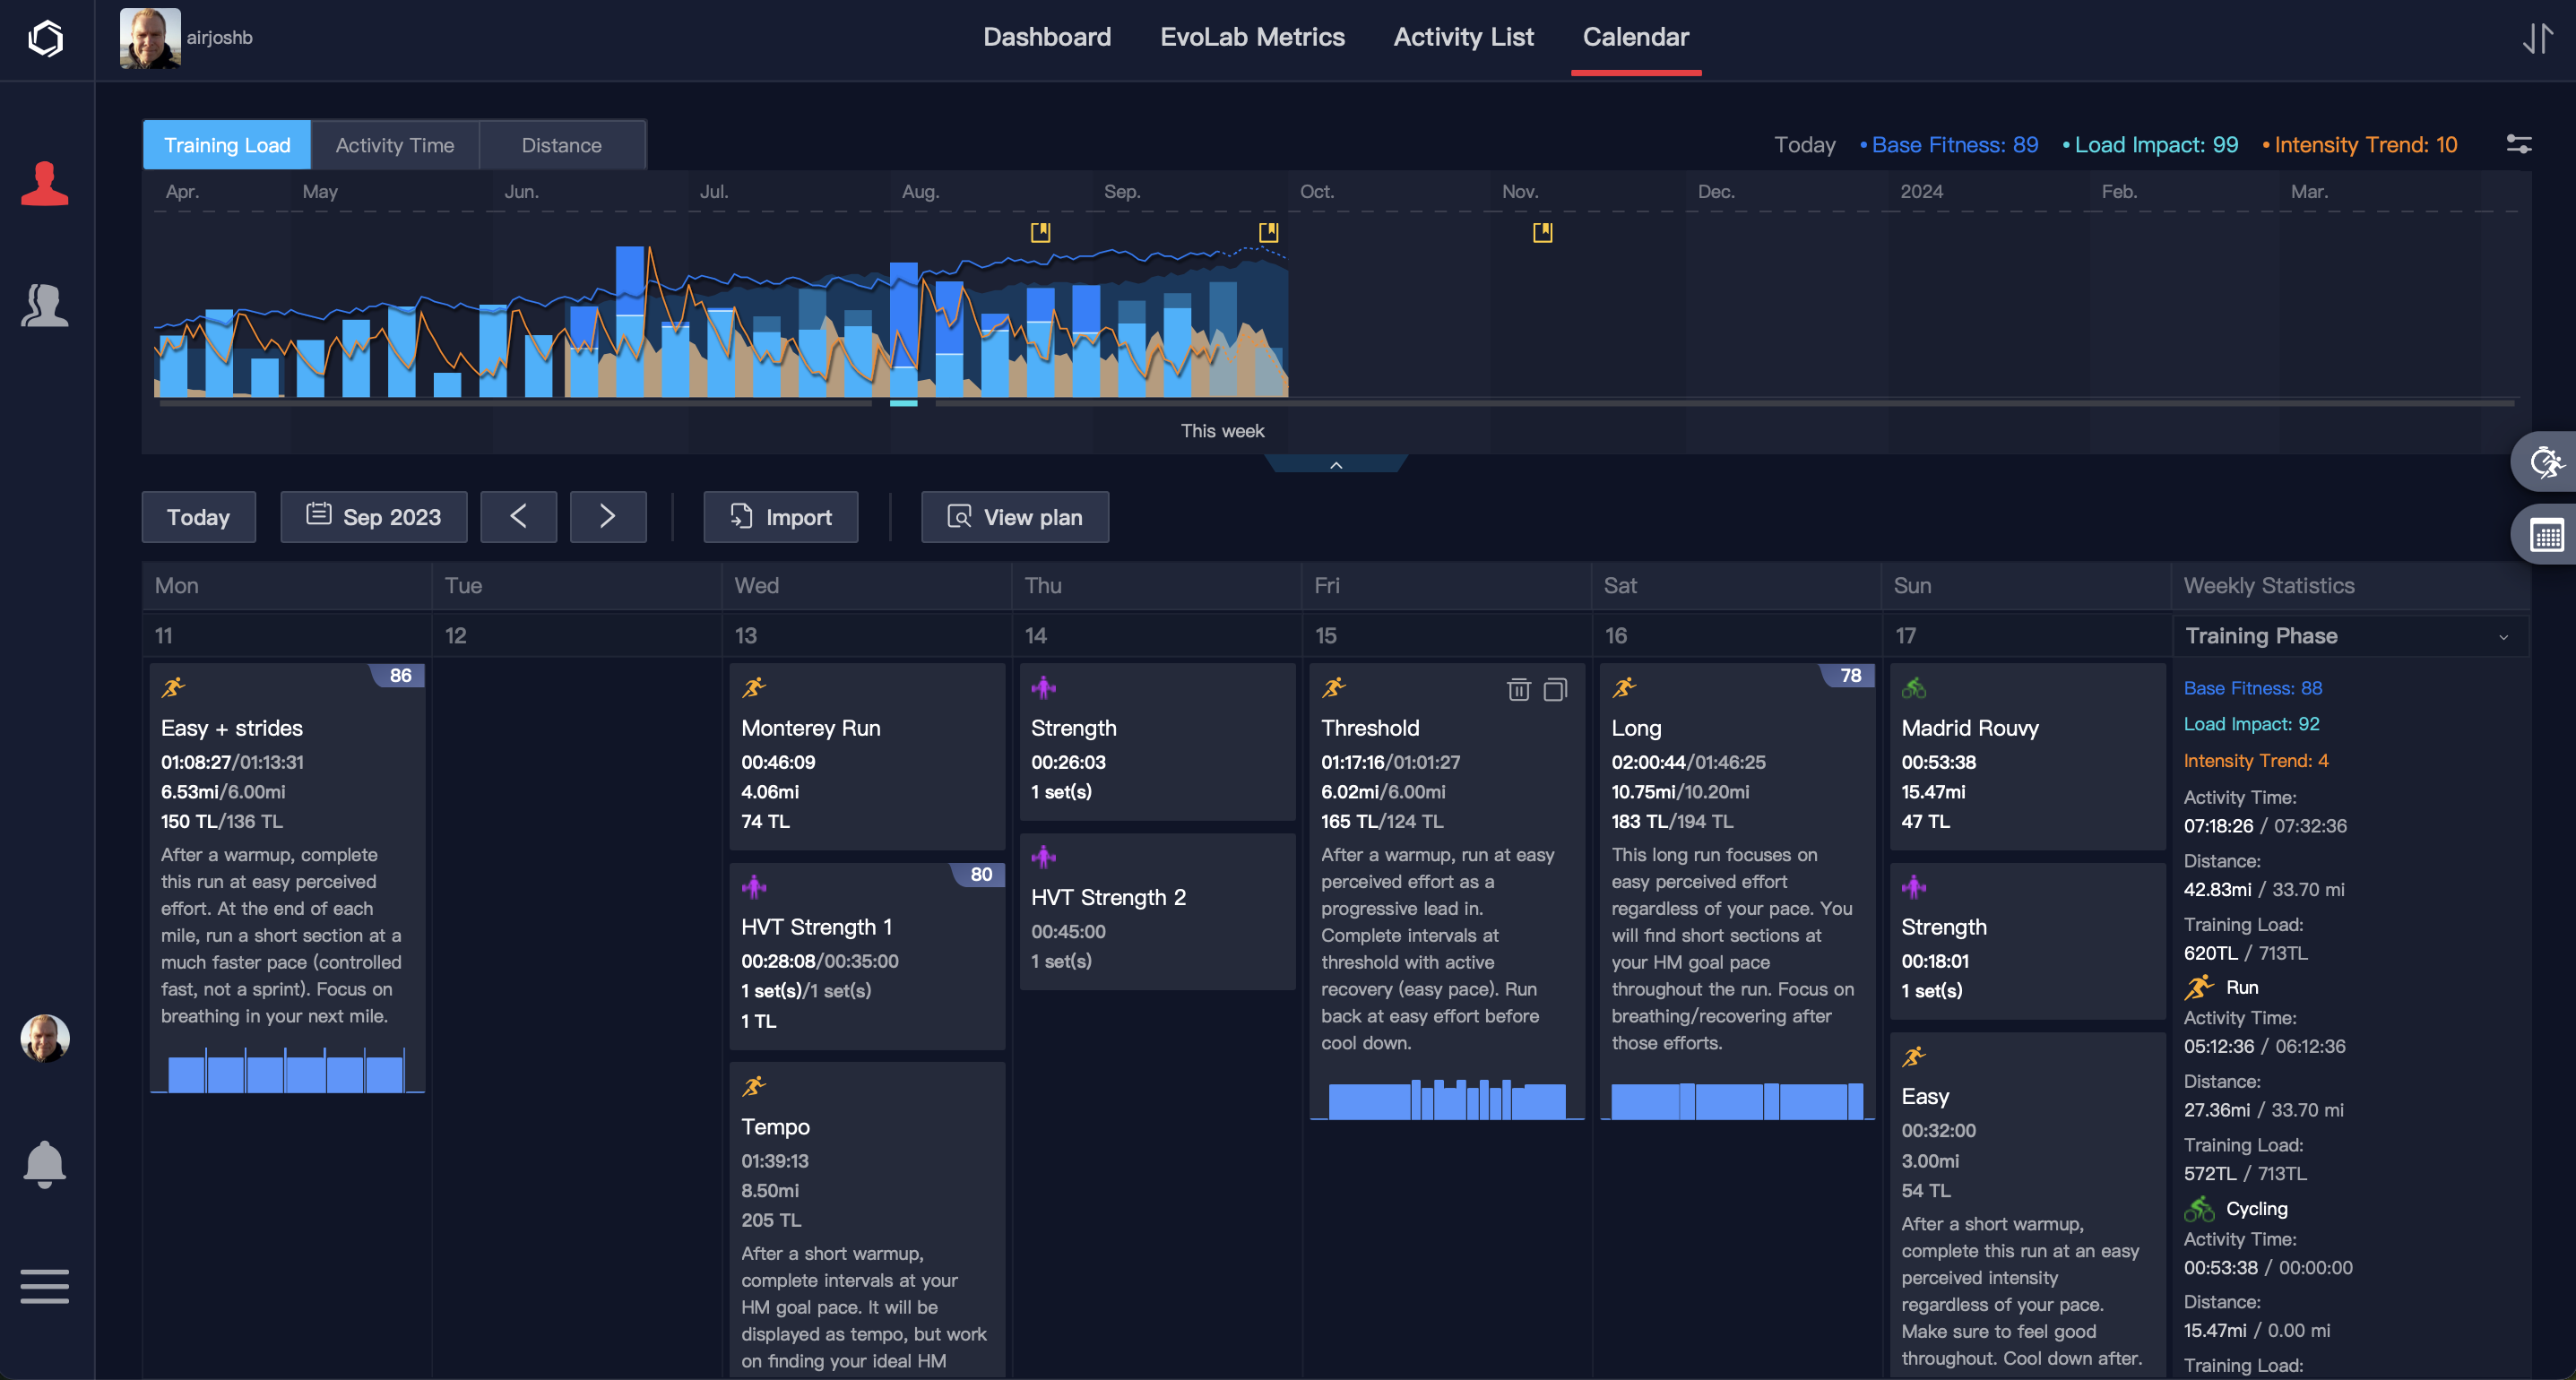Open the Activity List tab
The width and height of the screenshot is (2576, 1380).
click(x=1462, y=37)
